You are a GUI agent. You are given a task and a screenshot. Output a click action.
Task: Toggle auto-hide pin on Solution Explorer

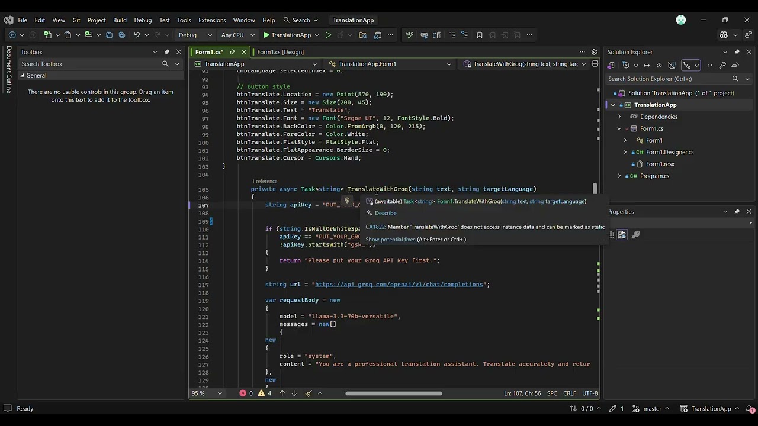737,52
